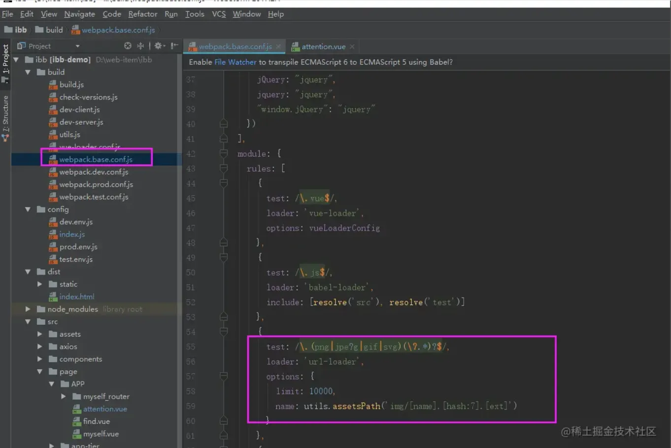Fold code block at line 42 gutter
The image size is (671, 448).
pyautogui.click(x=223, y=154)
